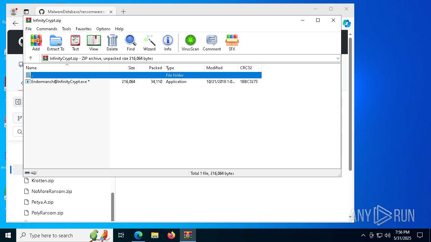Launch Microsoft Edge from the taskbar
The image size is (431, 242).
click(138, 235)
